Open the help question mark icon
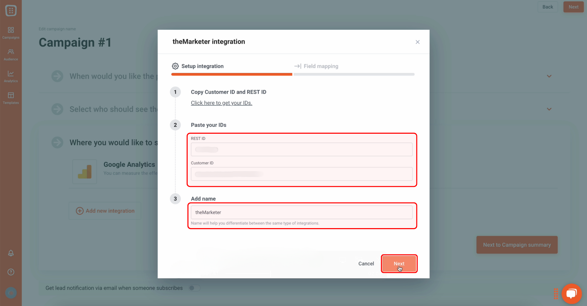Screen dimensions: 587x306 (x=11, y=272)
